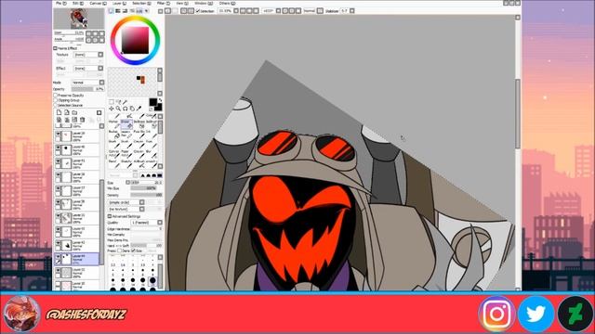Toggle the RGB slider panel icon
Image resolution: width=595 pixels, height=334 pixels.
[118, 11]
